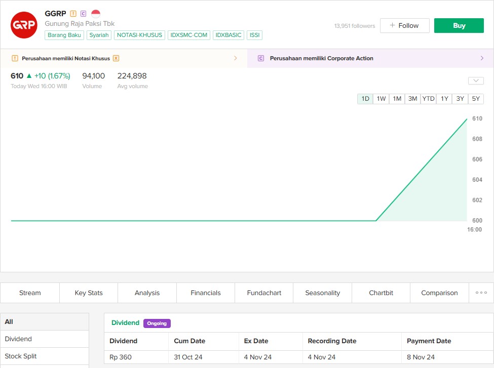Viewport: 494px width, 368px height.
Task: Click the orange X badge after Notasi Khusus
Action: click(116, 58)
